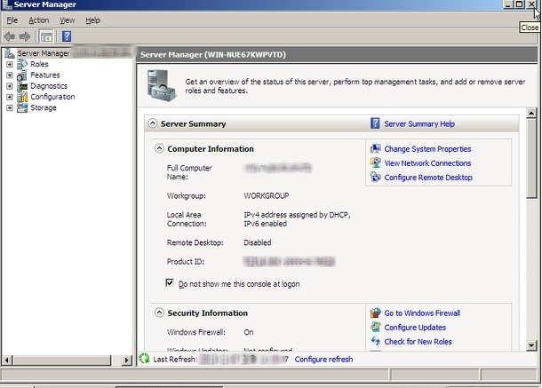Click the Features icon in the tree
Image resolution: width=542 pixels, height=388 pixels.
pos(22,75)
